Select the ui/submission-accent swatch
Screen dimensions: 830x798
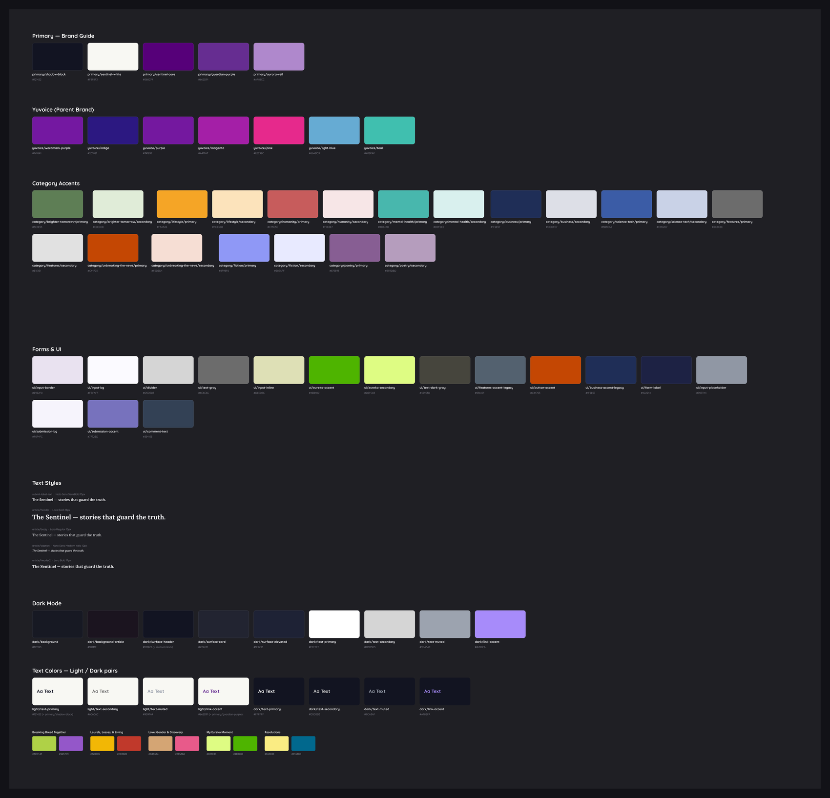click(x=113, y=414)
